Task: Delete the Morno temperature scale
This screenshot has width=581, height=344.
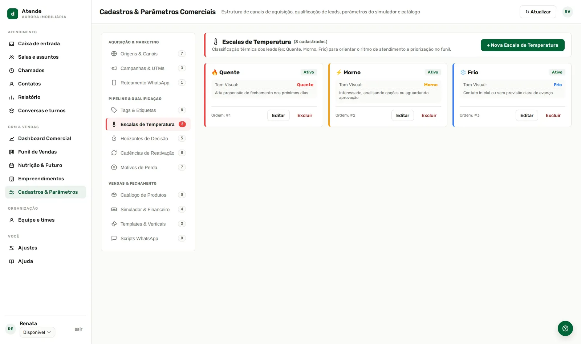Action: coord(429,116)
